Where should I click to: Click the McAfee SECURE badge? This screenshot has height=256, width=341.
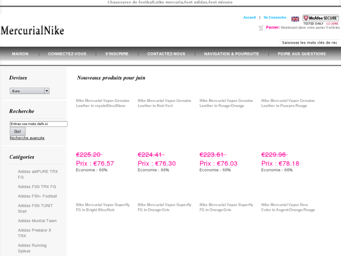[321, 20]
